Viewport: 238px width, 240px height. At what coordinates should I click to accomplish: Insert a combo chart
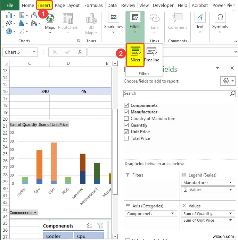pos(35,23)
